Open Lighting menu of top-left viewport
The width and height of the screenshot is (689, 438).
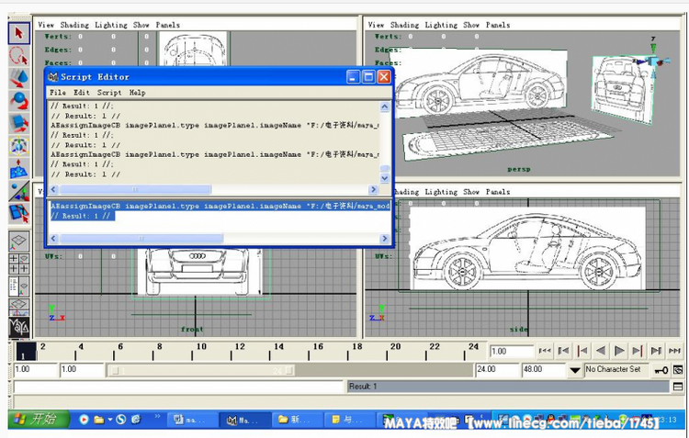click(111, 25)
